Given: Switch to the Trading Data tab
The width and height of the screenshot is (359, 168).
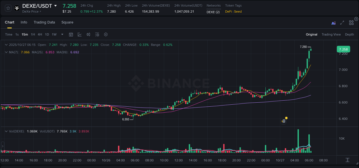Looking at the screenshot, I should tap(44, 22).
